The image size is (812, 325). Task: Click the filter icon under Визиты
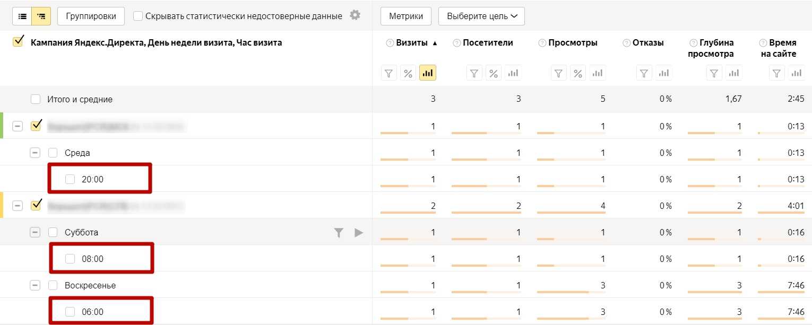[x=389, y=73]
